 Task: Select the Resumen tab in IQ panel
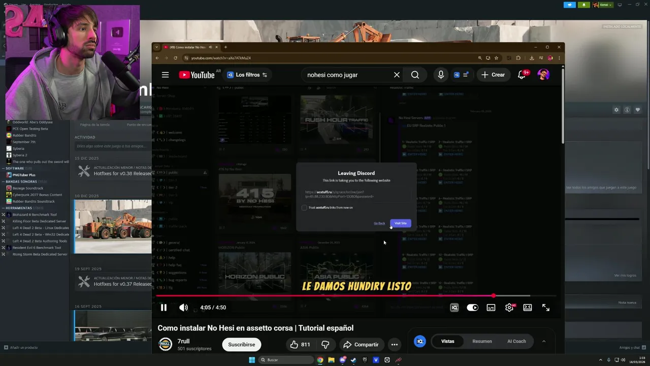tap(482, 341)
